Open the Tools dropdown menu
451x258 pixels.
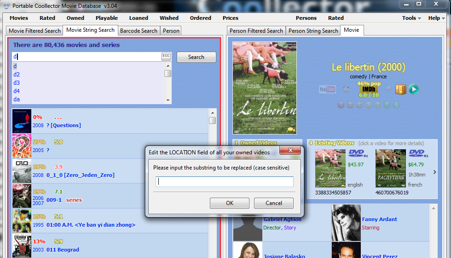coord(411,18)
